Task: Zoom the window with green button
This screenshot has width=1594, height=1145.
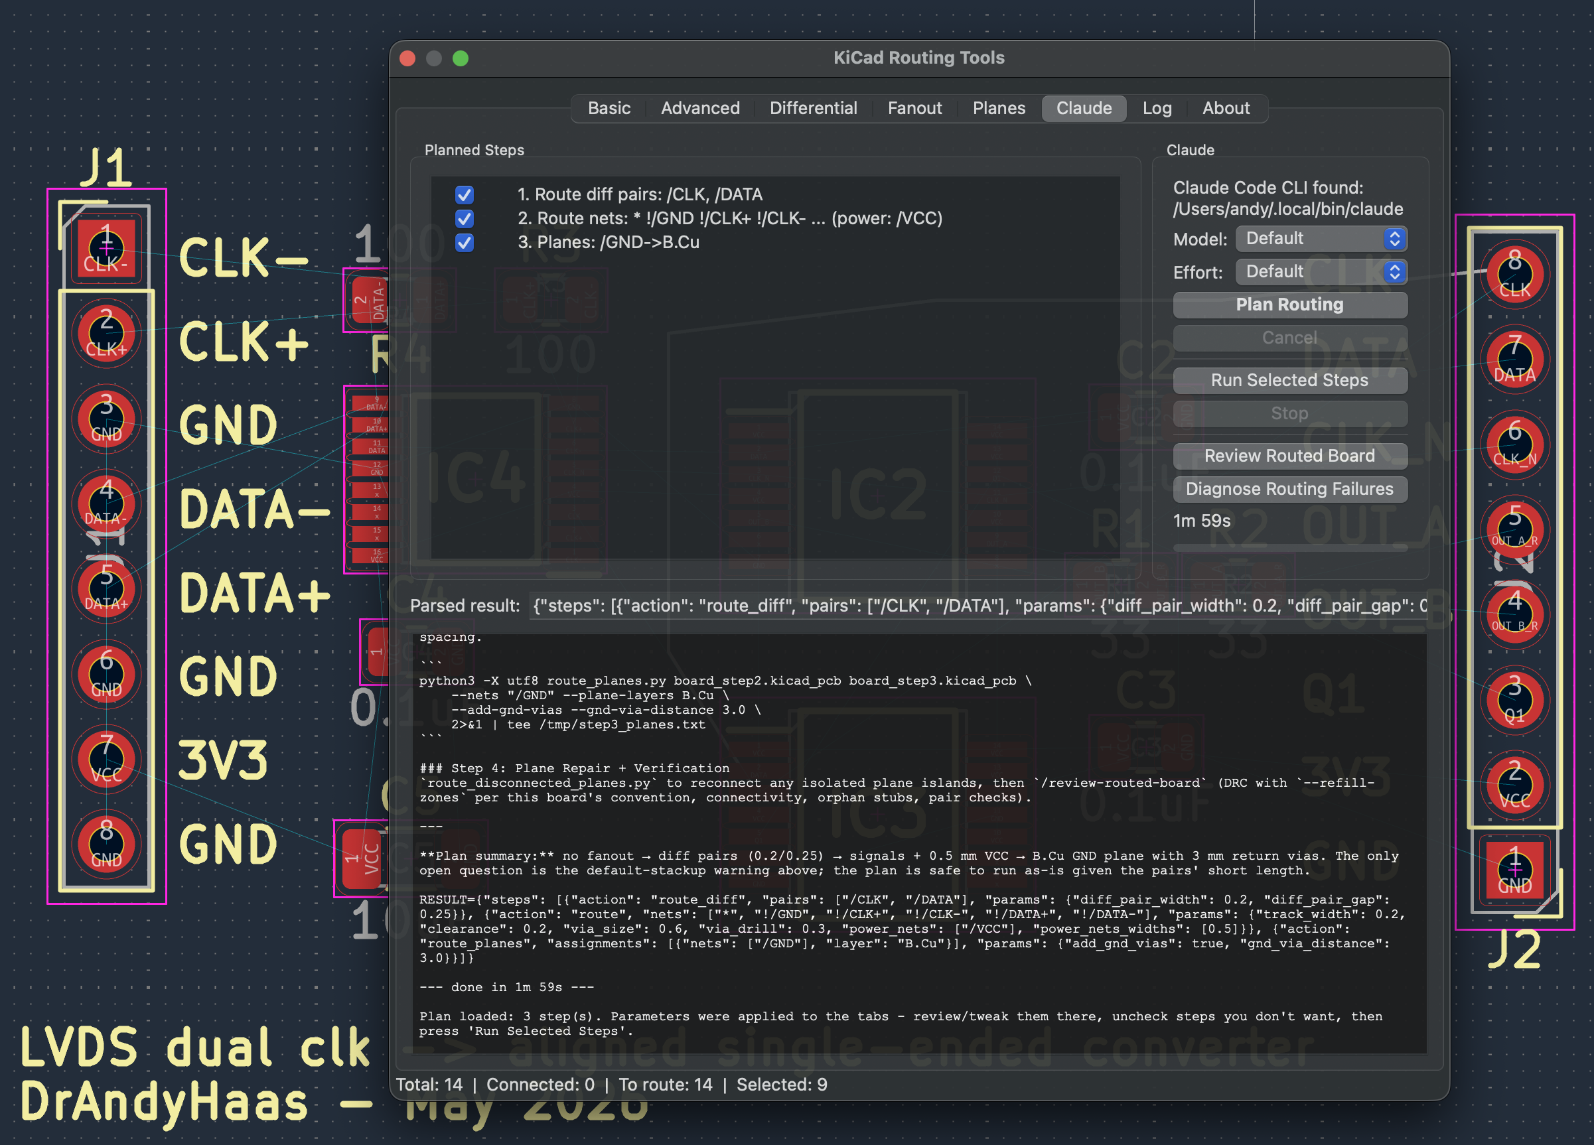Action: click(461, 58)
